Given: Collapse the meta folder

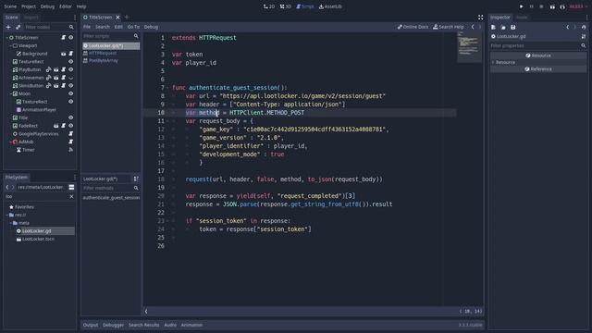Looking at the screenshot, I should pos(11,223).
